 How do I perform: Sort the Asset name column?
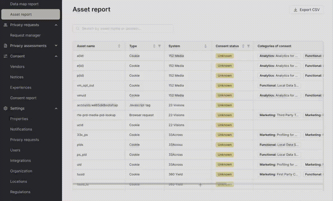(119, 46)
